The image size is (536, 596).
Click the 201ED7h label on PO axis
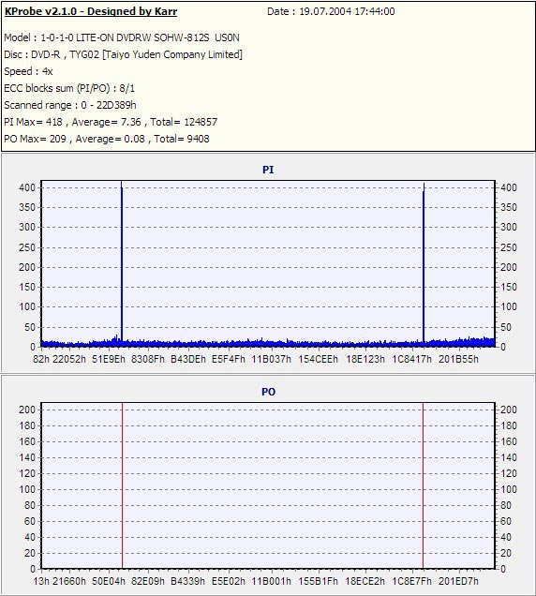458,581
